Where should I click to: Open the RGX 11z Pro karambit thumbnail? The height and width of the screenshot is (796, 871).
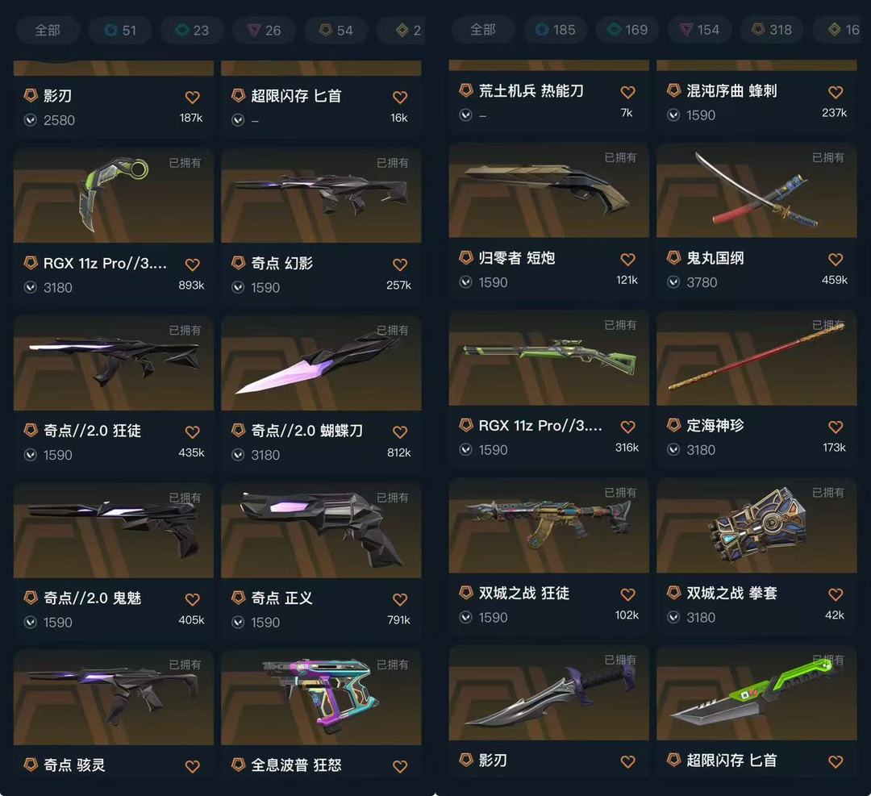[x=114, y=195]
